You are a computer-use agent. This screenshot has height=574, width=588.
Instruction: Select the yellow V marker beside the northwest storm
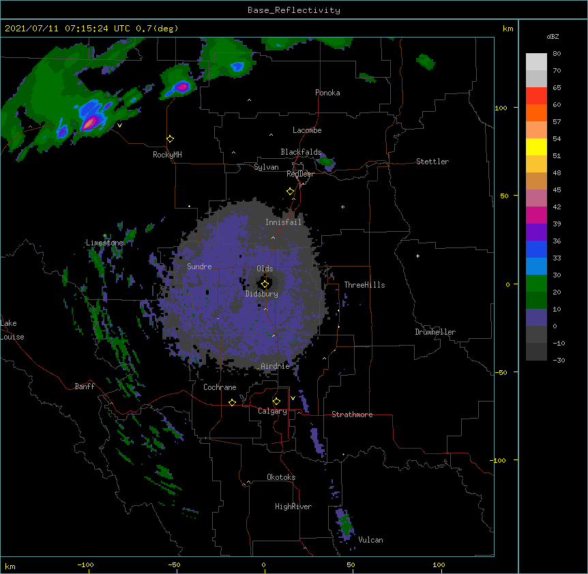119,125
